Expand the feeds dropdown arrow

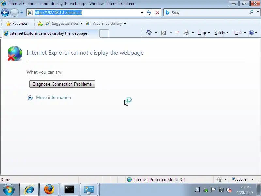coord(171,33)
